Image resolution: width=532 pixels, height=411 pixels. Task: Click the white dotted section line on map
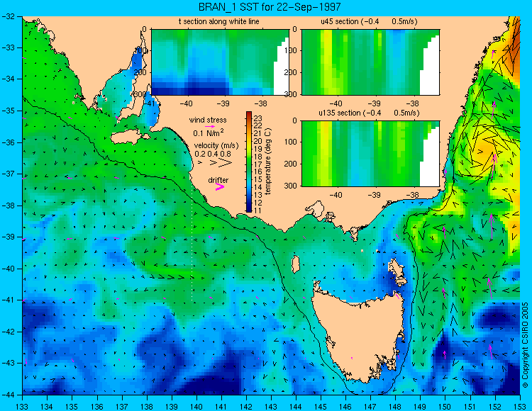[x=192, y=244]
